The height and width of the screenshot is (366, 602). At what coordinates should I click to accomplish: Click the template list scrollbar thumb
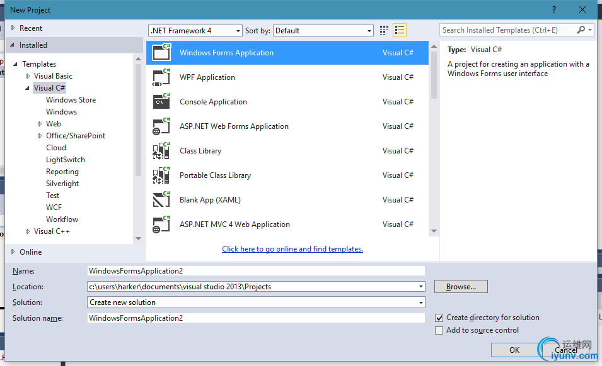click(434, 75)
